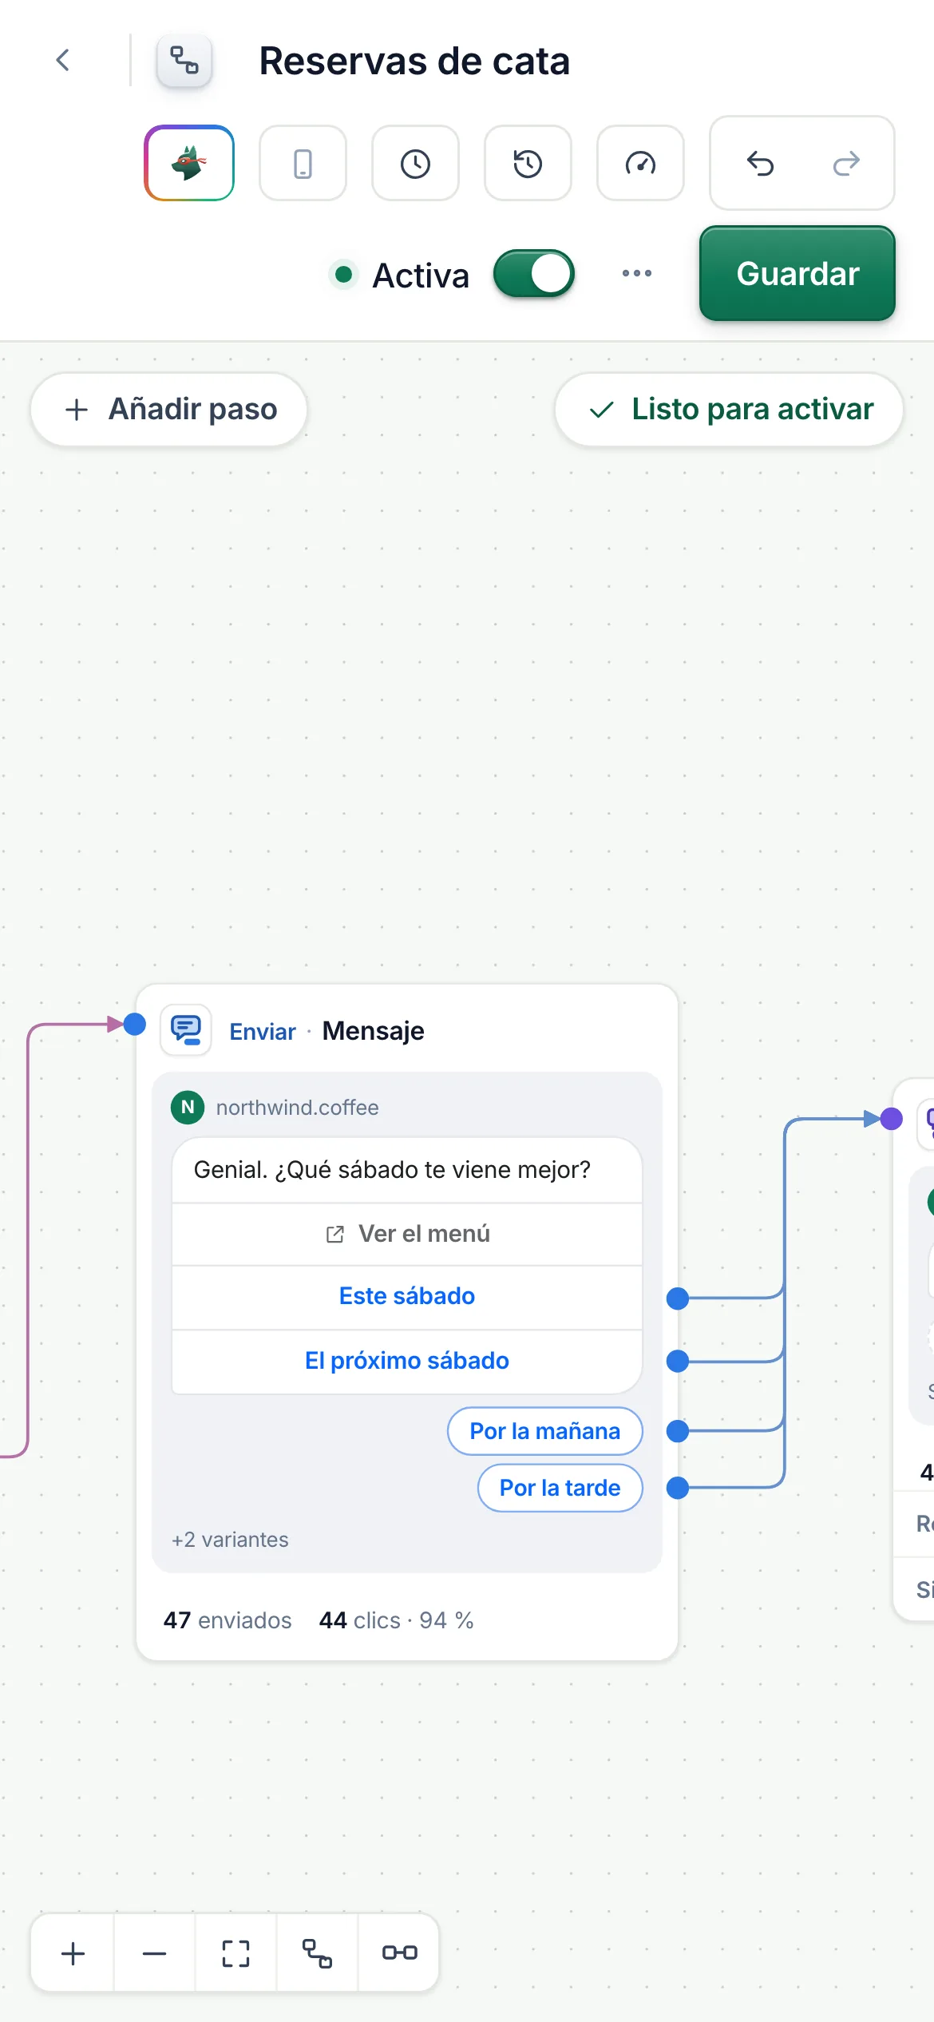Screen dimensions: 934x2022
Task: Expand the +2 variantes link
Action: click(x=230, y=1540)
